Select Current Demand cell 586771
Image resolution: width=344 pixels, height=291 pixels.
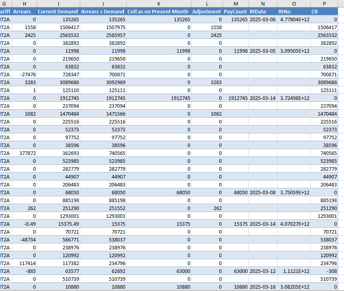click(58, 239)
